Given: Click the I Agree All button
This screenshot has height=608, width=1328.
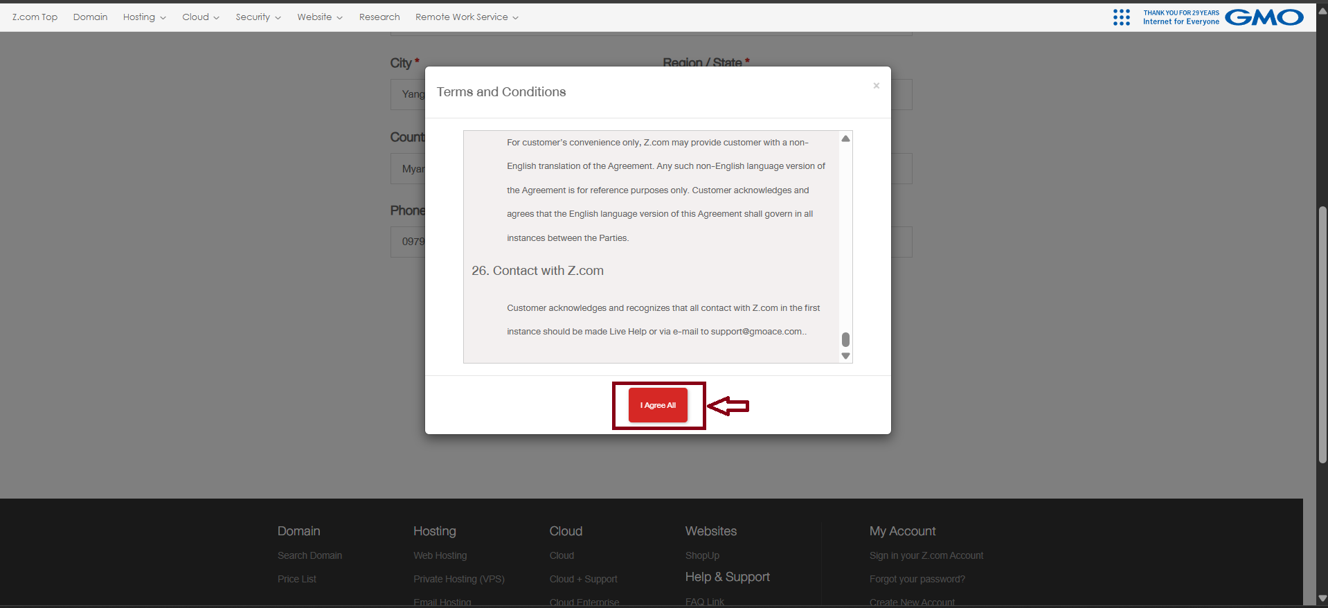Looking at the screenshot, I should pyautogui.click(x=658, y=405).
